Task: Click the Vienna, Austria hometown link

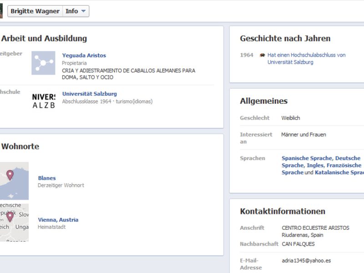Action: 58,220
